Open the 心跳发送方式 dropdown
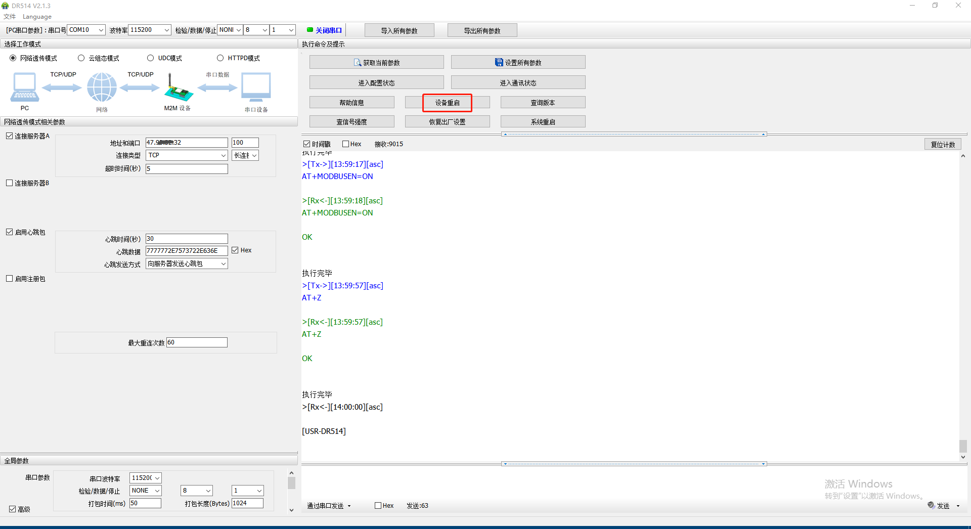The image size is (971, 529). [x=187, y=263]
